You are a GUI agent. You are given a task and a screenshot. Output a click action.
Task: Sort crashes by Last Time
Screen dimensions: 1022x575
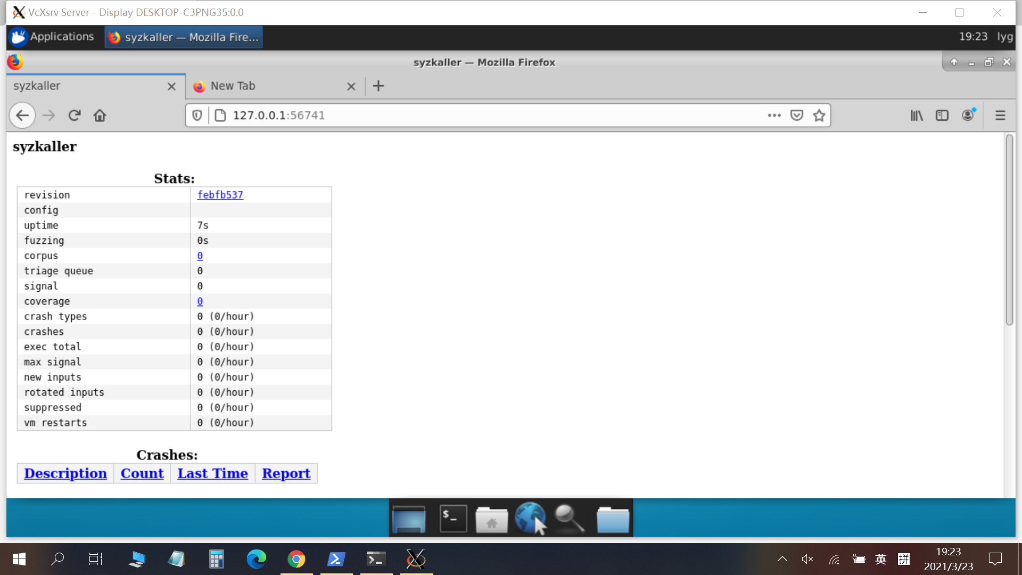click(x=212, y=473)
